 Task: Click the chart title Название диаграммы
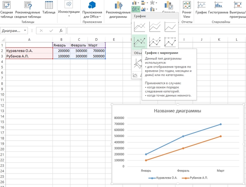[x=177, y=111]
